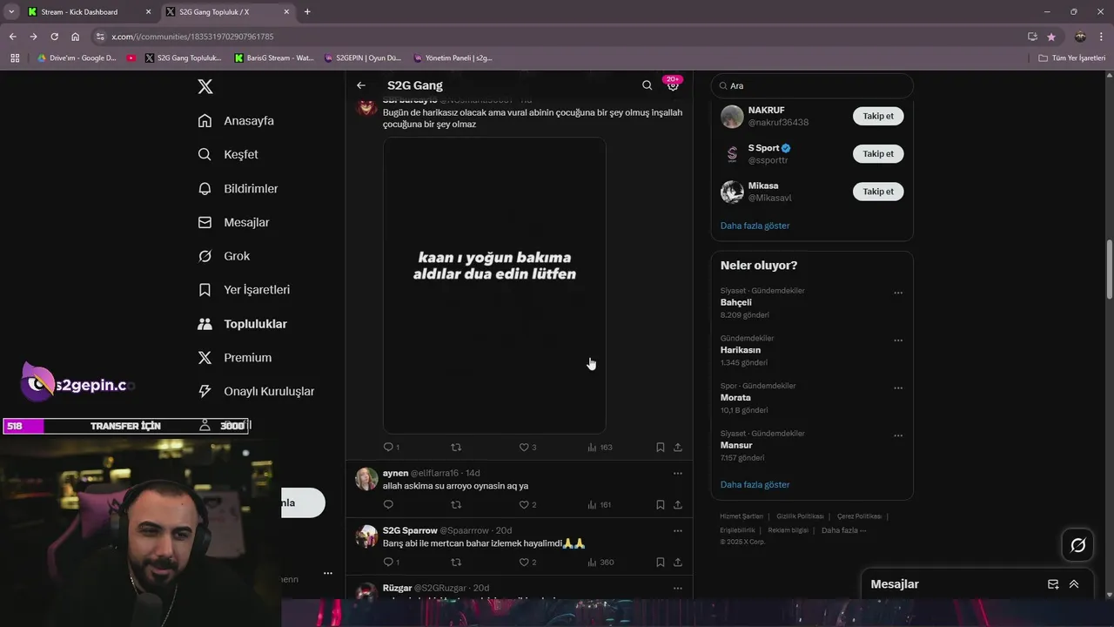Bookmark aynen's post
1114x627 pixels.
[x=660, y=504]
